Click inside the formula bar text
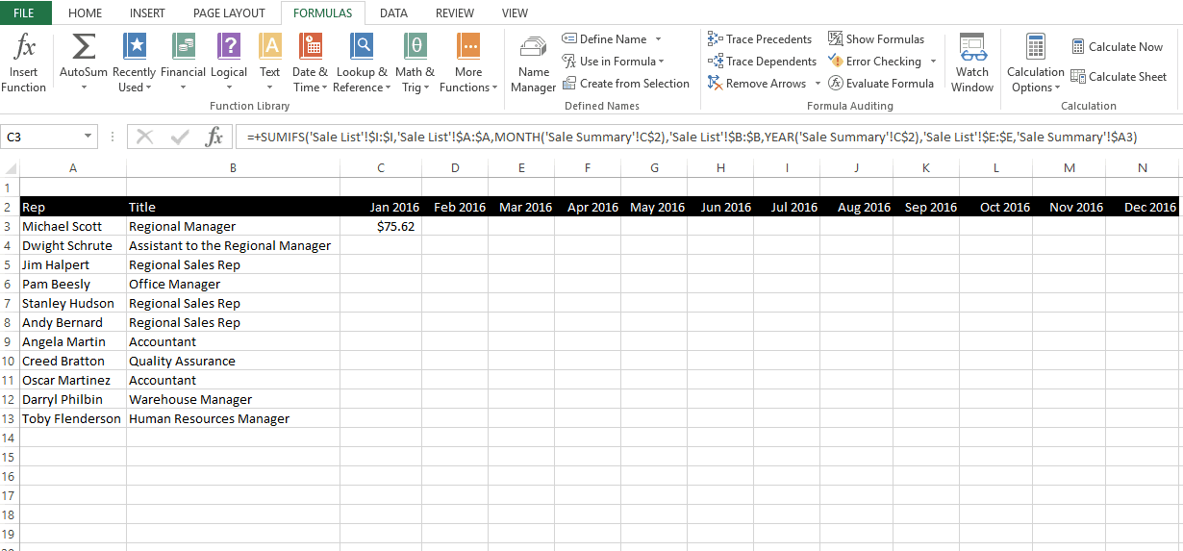Viewport: 1183px width, 551px height. coord(692,138)
